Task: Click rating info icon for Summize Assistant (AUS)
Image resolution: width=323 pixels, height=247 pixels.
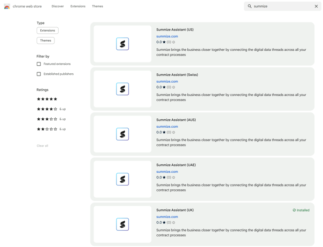Action: click(174, 132)
